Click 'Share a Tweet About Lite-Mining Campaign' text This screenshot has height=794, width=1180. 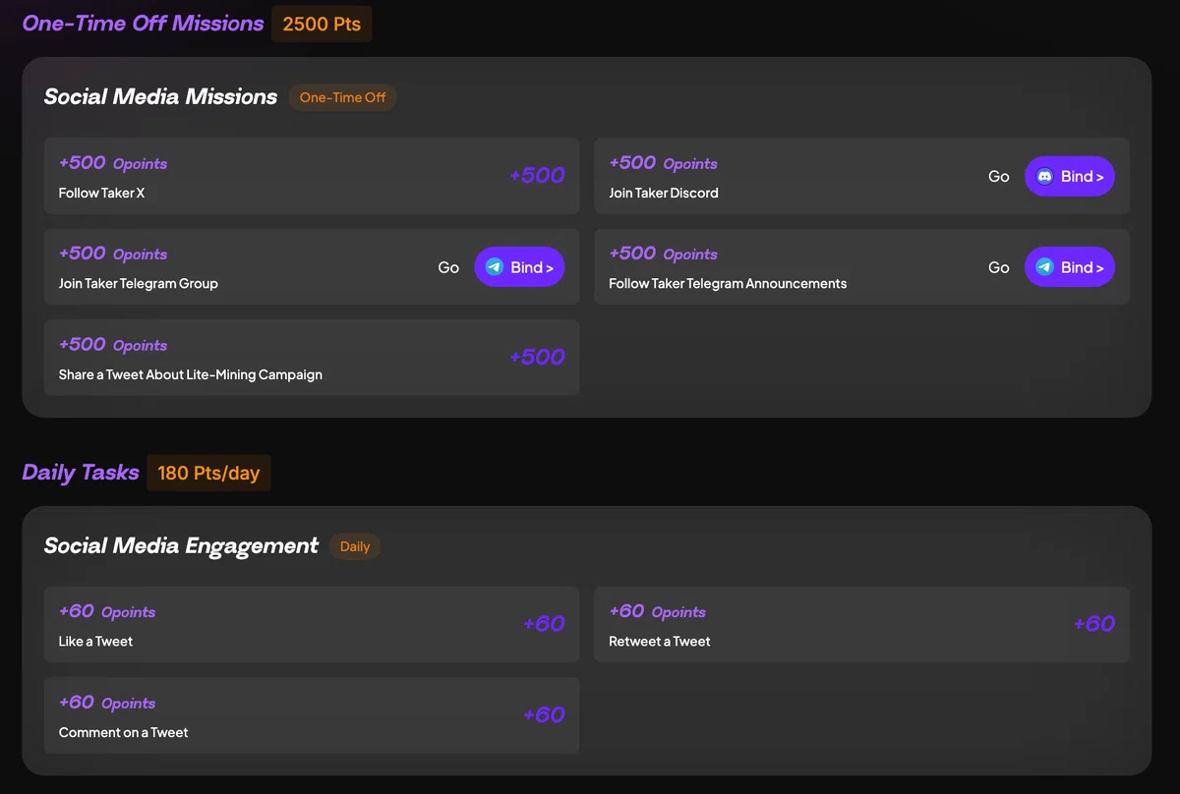pyautogui.click(x=191, y=375)
